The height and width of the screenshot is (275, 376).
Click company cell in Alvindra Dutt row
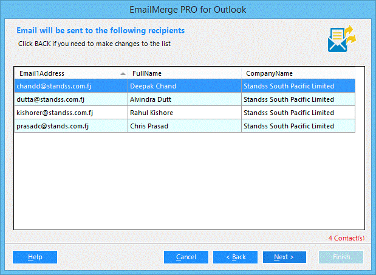(298, 99)
